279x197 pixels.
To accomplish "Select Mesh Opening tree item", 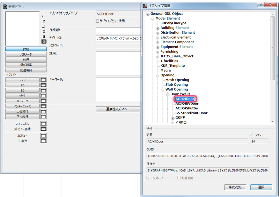I will tap(177, 80).
